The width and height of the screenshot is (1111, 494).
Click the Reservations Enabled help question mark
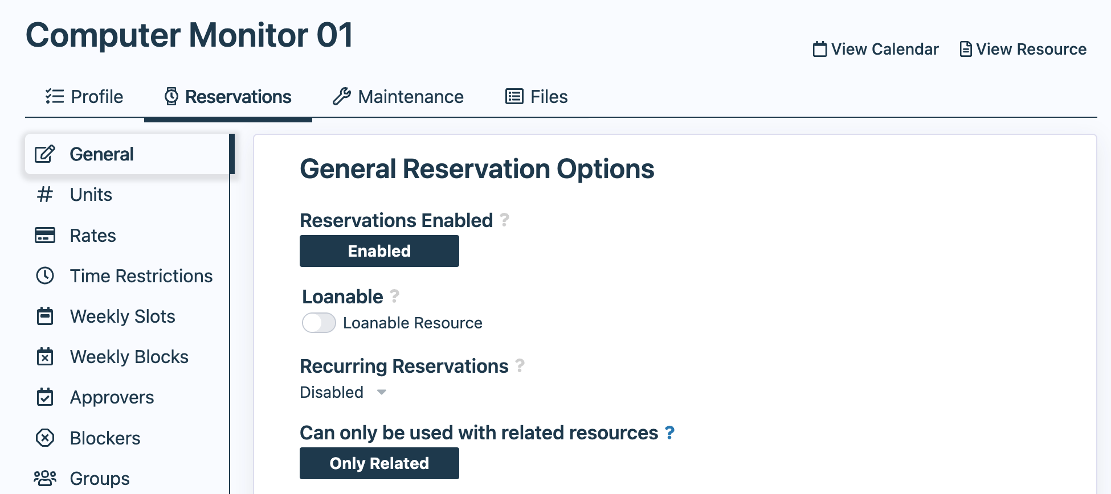(x=504, y=220)
